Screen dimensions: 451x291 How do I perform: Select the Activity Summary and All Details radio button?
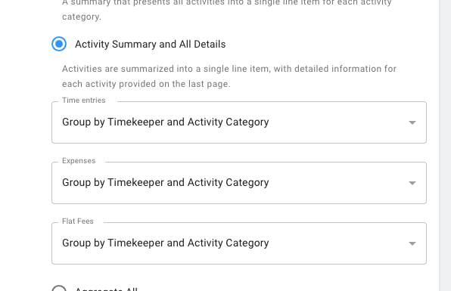pyautogui.click(x=59, y=44)
